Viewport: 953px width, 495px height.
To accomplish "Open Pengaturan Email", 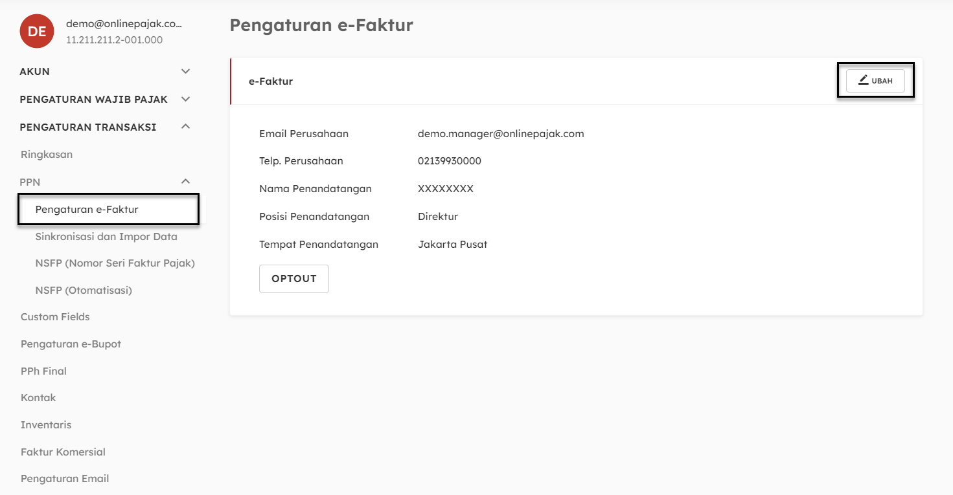I will [65, 479].
